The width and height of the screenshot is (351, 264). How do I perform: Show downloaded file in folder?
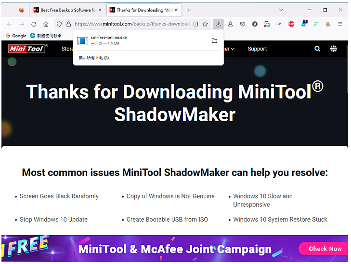pyautogui.click(x=214, y=41)
